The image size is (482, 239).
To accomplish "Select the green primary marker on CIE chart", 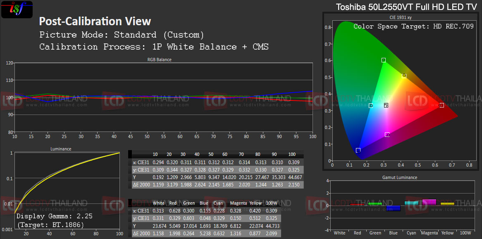I will point(384,60).
